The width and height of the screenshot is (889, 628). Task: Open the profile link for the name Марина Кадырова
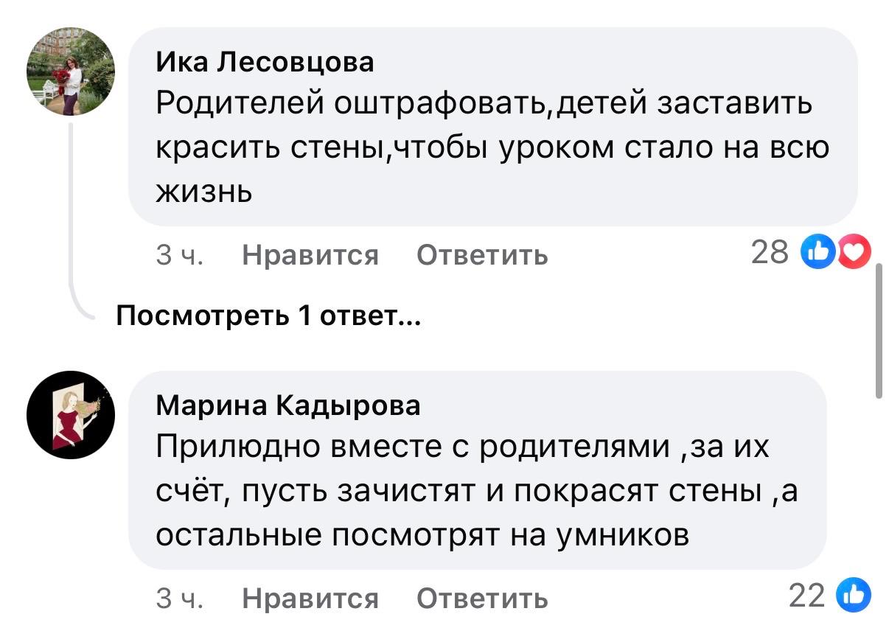288,406
